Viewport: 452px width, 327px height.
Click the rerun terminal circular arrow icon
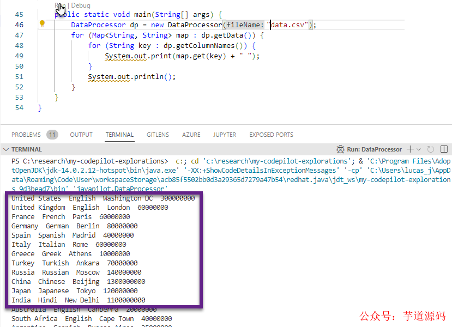point(431,149)
